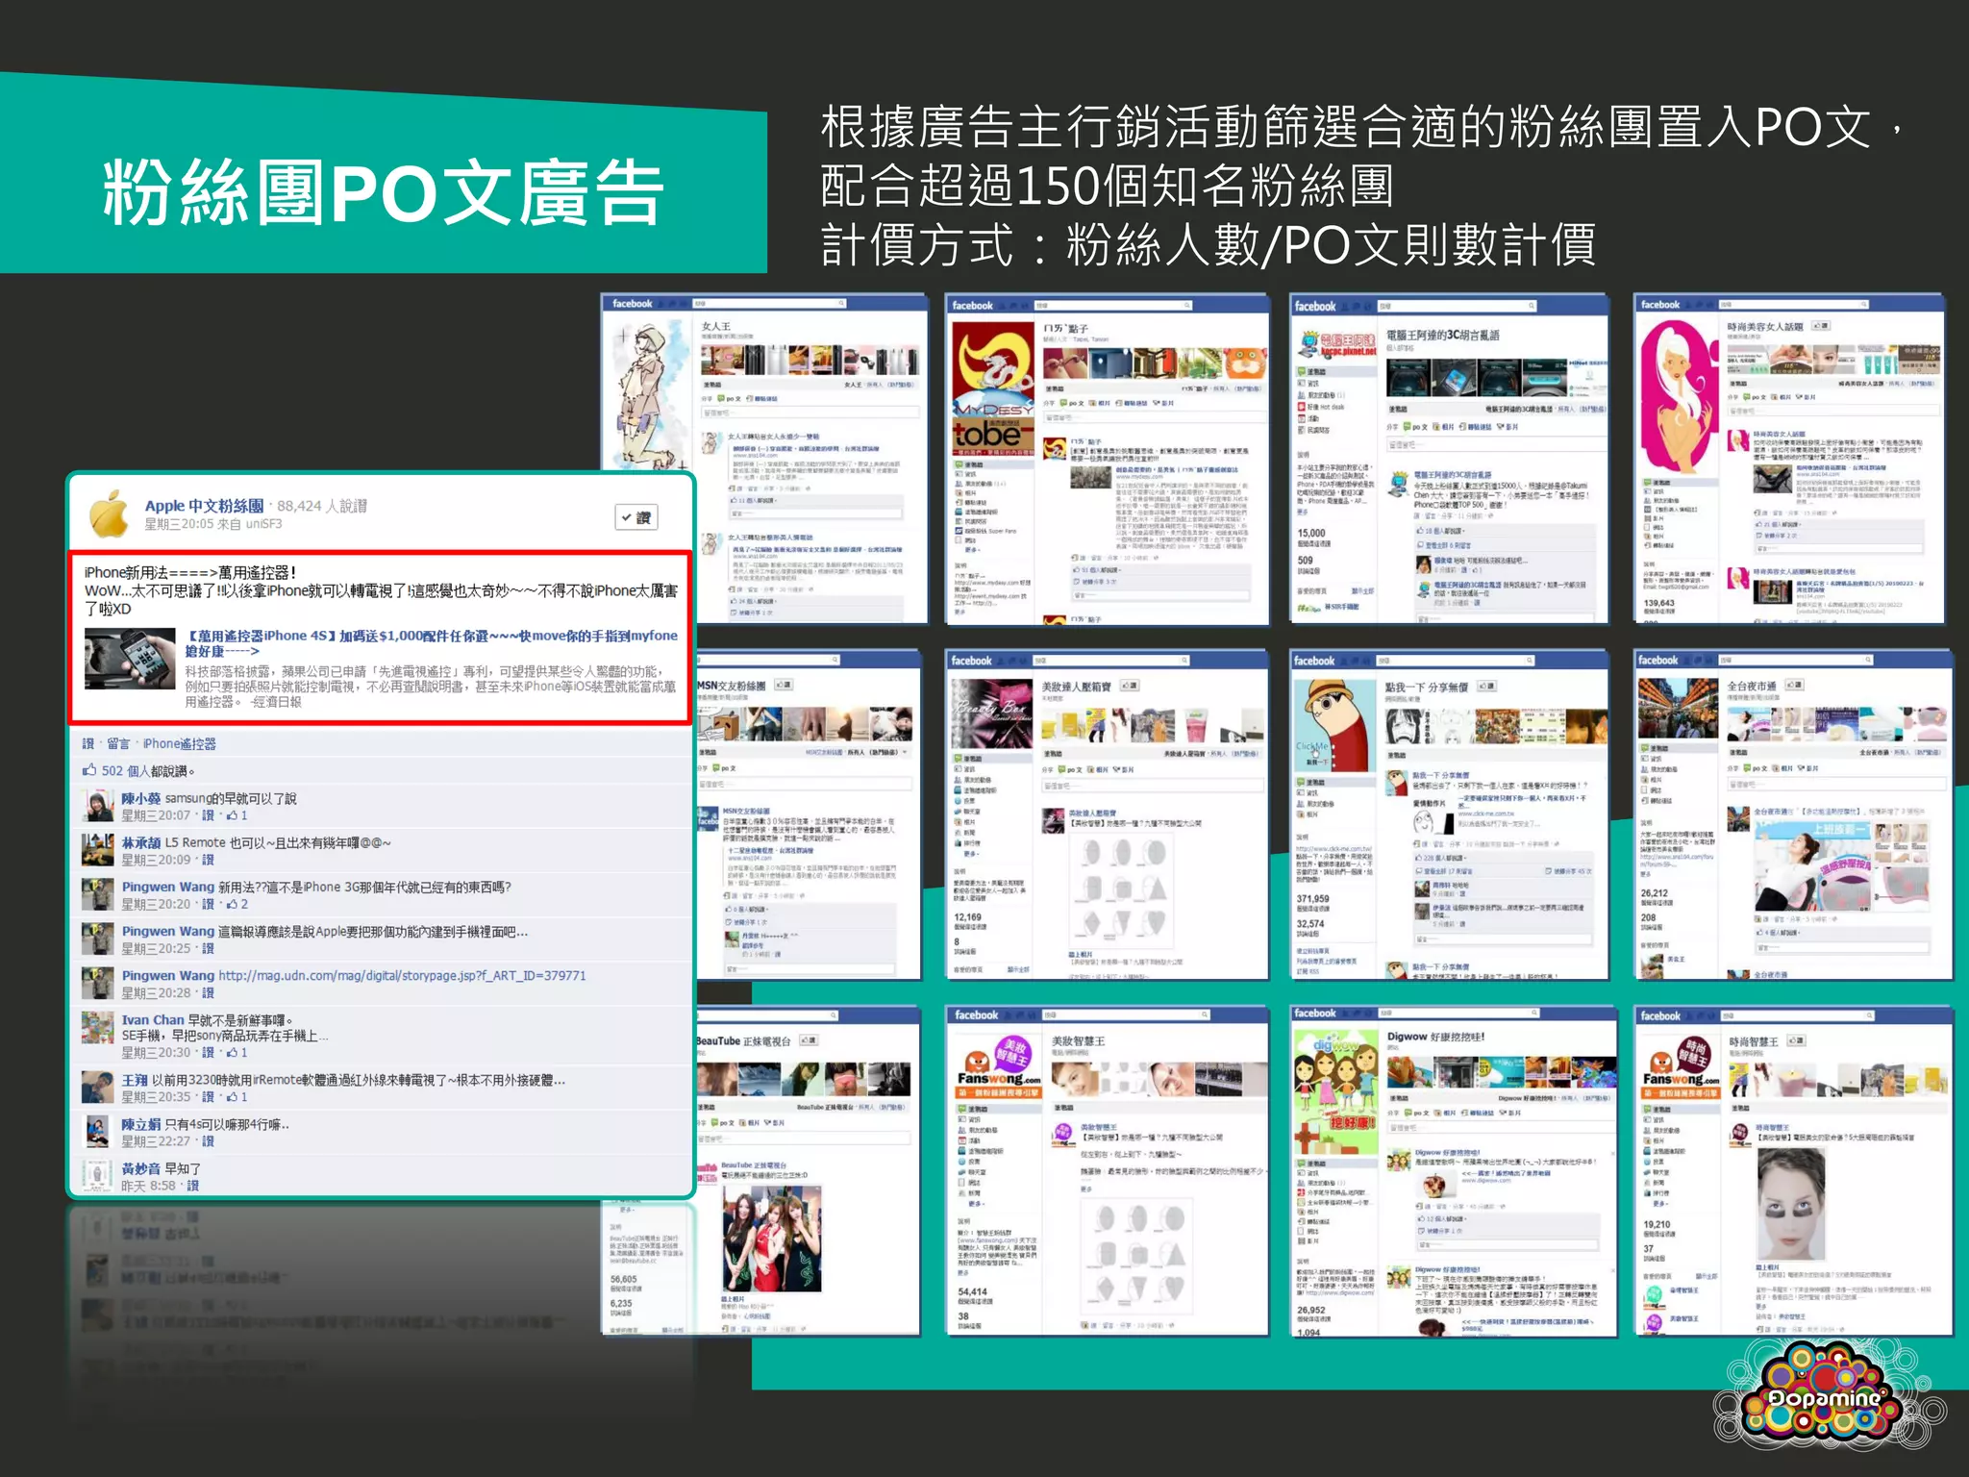Image resolution: width=1969 pixels, height=1477 pixels.
Task: Click 王翔's comment avatar
Action: point(98,1087)
